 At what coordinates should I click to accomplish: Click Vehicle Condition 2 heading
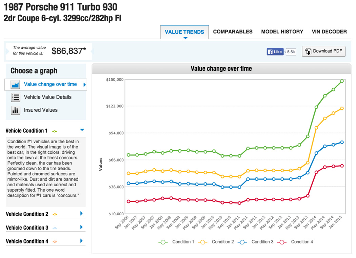tap(27, 214)
